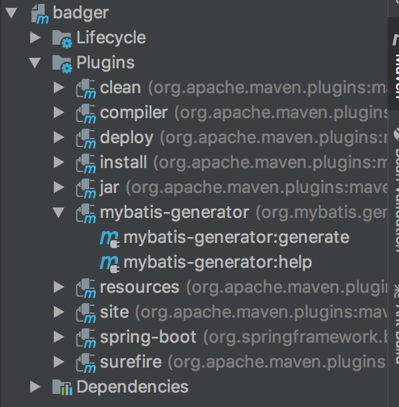Select the mybatis-generator:help goal
This screenshot has width=399, height=407.
(217, 263)
